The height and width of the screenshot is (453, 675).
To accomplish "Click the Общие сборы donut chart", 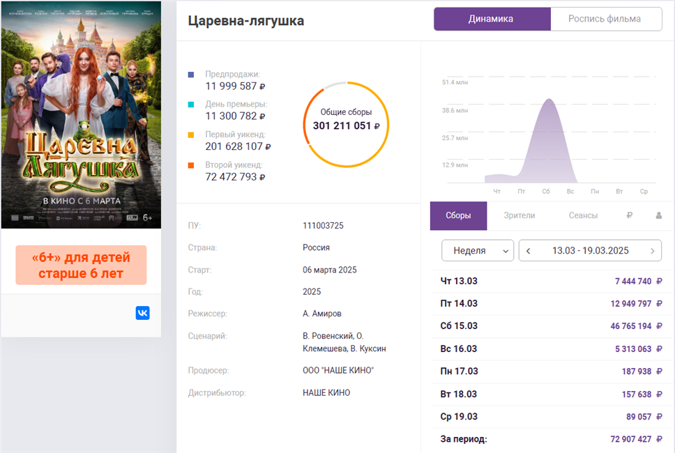I will [x=346, y=124].
